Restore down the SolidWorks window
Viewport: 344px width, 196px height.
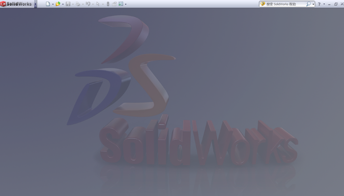336,4
